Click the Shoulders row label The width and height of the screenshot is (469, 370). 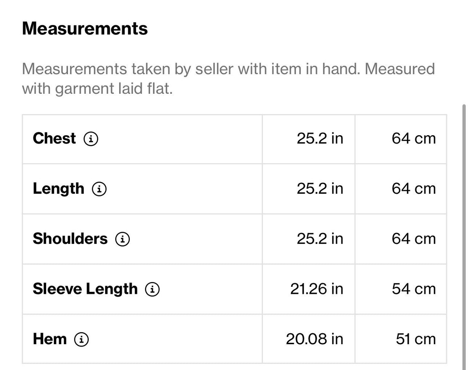pos(70,239)
